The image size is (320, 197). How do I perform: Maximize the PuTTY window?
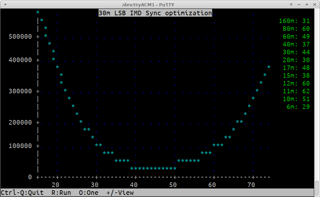click(306, 5)
